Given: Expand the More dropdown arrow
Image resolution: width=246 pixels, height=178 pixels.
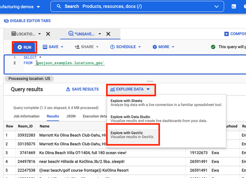Looking at the screenshot, I should coord(173,47).
